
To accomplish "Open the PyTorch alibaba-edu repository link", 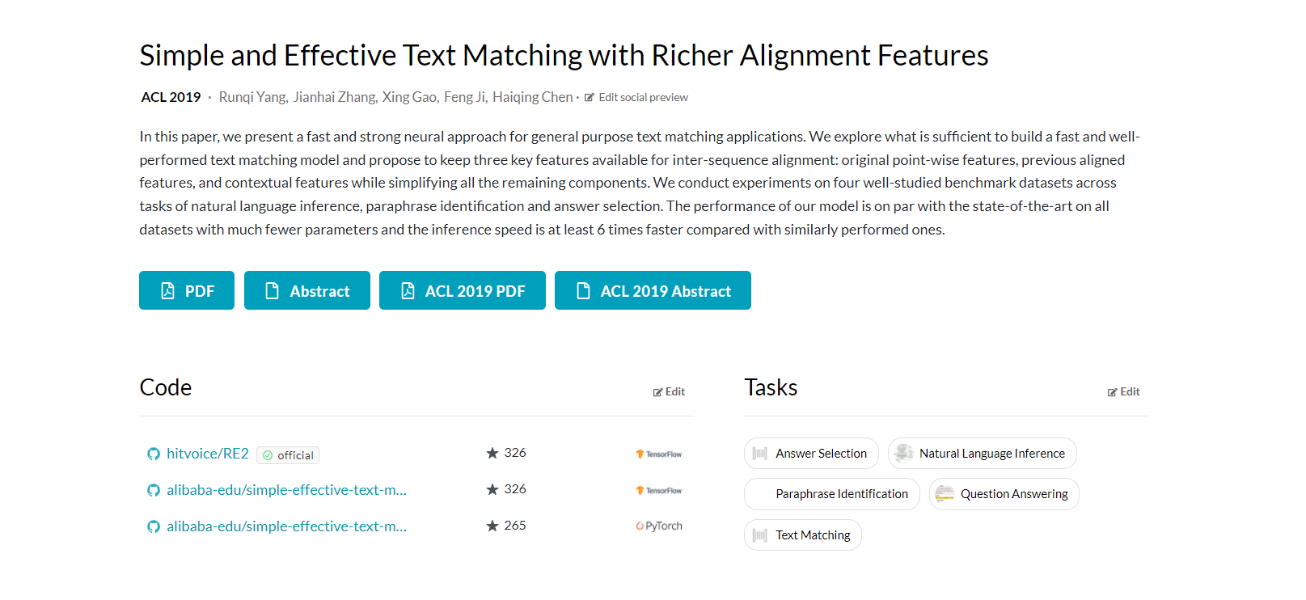I will coord(286,526).
